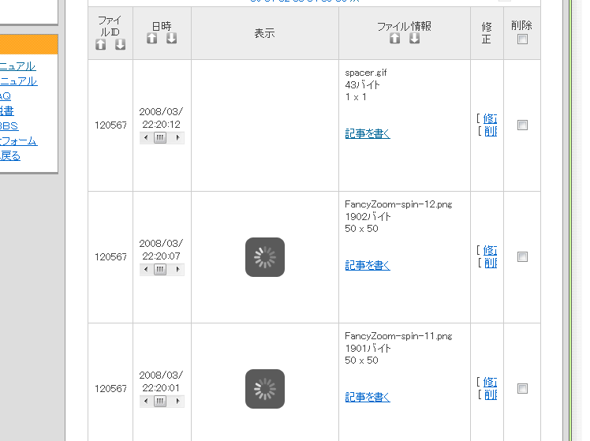Click the 修正 link in spacer.gif row

pos(490,118)
